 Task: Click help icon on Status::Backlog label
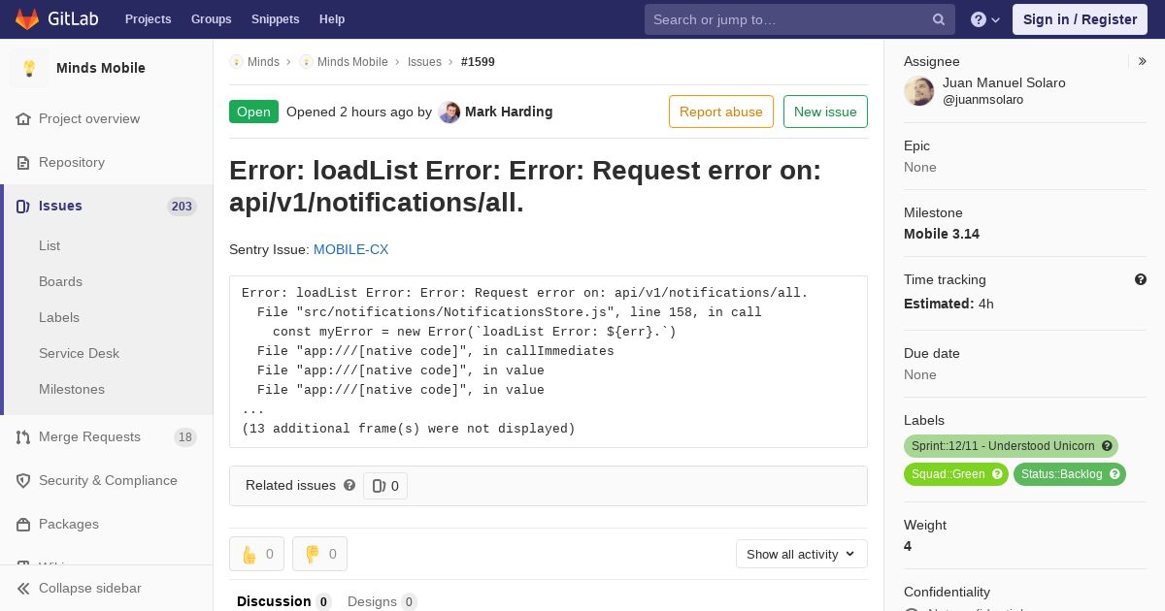tap(1115, 474)
